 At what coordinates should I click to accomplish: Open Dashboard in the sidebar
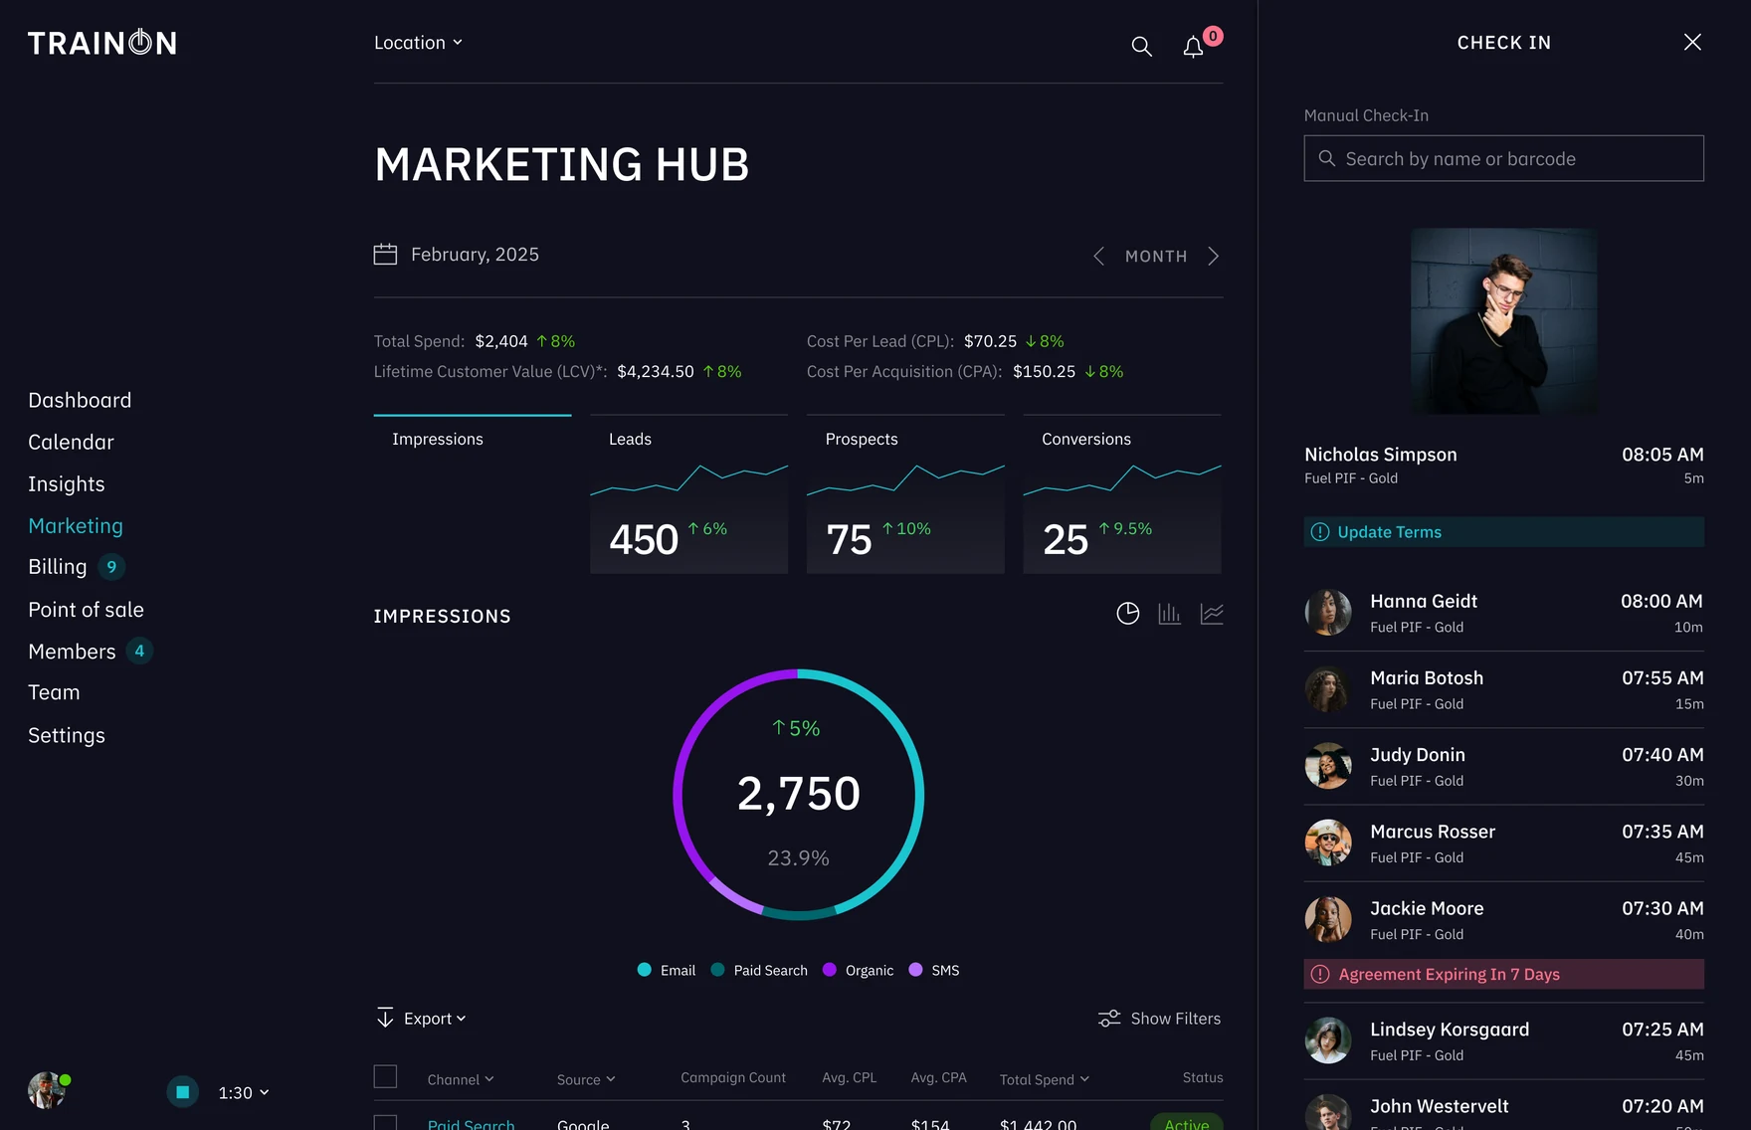pyautogui.click(x=80, y=400)
